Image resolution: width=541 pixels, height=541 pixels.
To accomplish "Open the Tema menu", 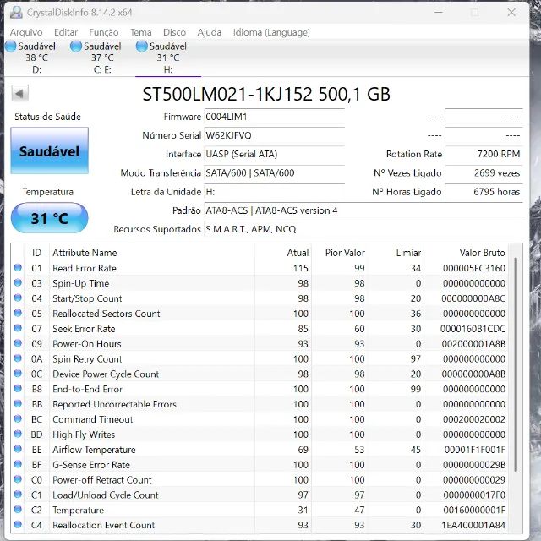I will (141, 32).
